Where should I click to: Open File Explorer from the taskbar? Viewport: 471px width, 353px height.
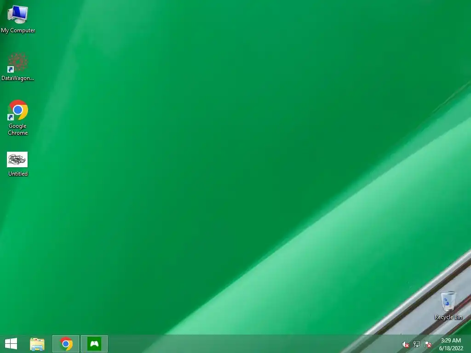point(37,344)
